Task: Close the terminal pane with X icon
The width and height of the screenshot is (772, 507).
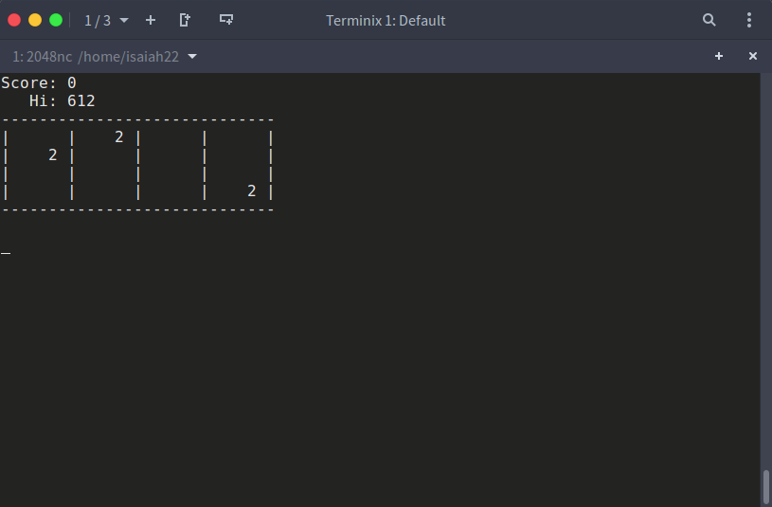Action: coord(753,56)
